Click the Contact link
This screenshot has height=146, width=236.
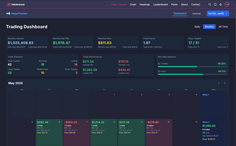196,4
